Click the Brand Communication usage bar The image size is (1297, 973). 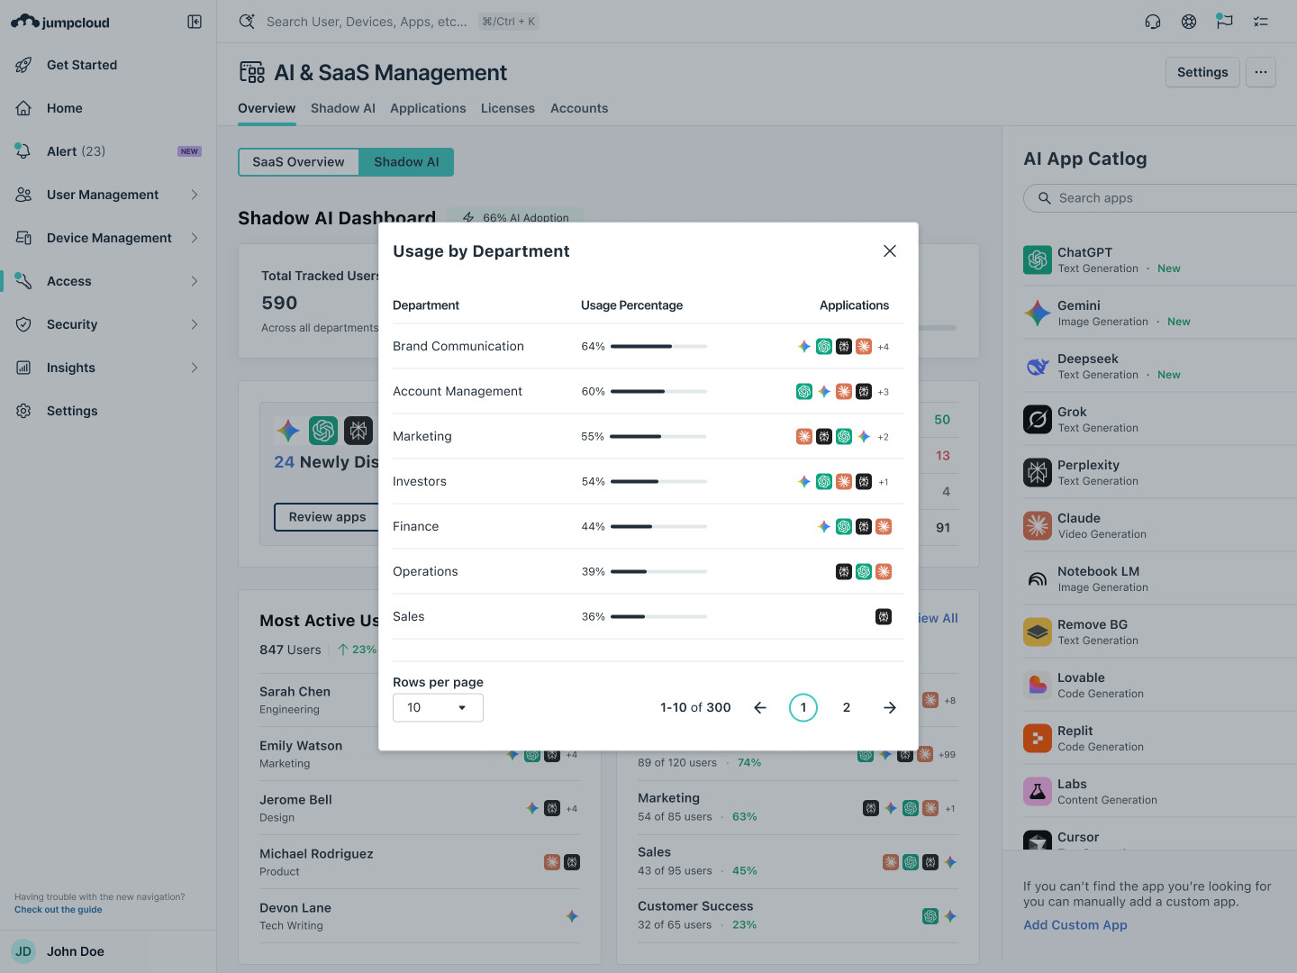[x=658, y=347]
